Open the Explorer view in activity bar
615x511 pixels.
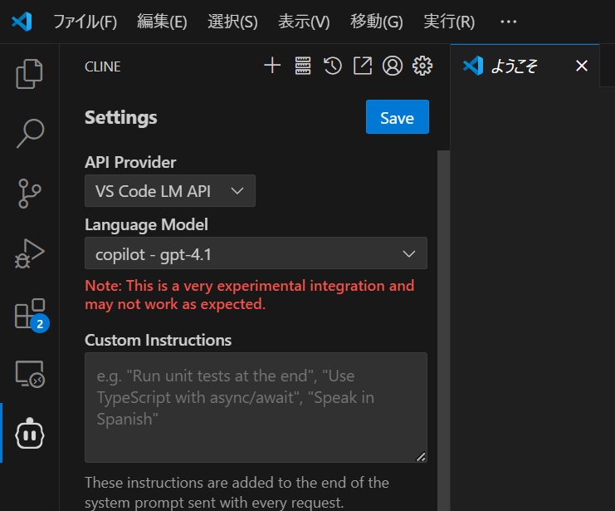[29, 73]
